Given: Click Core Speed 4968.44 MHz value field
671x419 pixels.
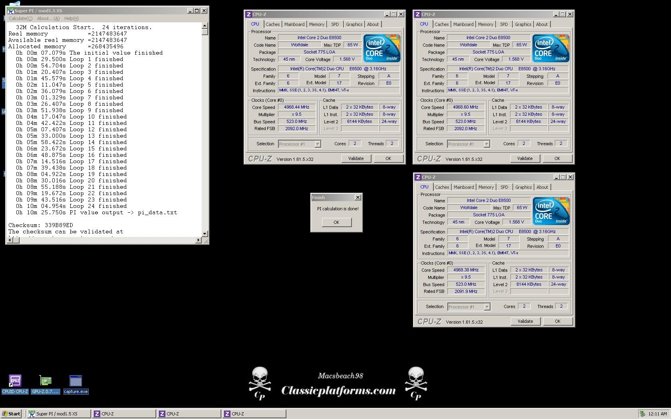Looking at the screenshot, I should tap(297, 107).
